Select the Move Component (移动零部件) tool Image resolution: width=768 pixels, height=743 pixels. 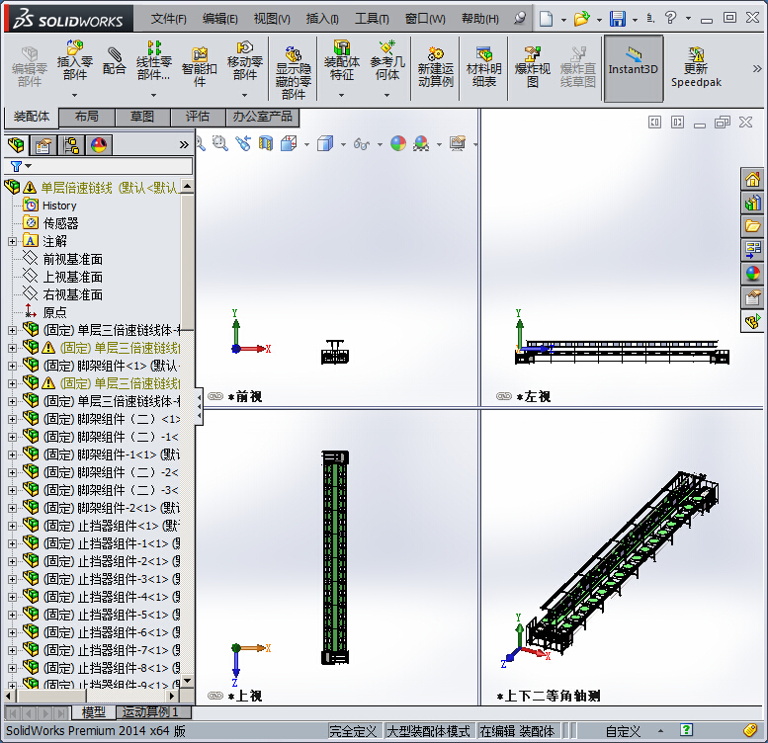pyautogui.click(x=245, y=61)
